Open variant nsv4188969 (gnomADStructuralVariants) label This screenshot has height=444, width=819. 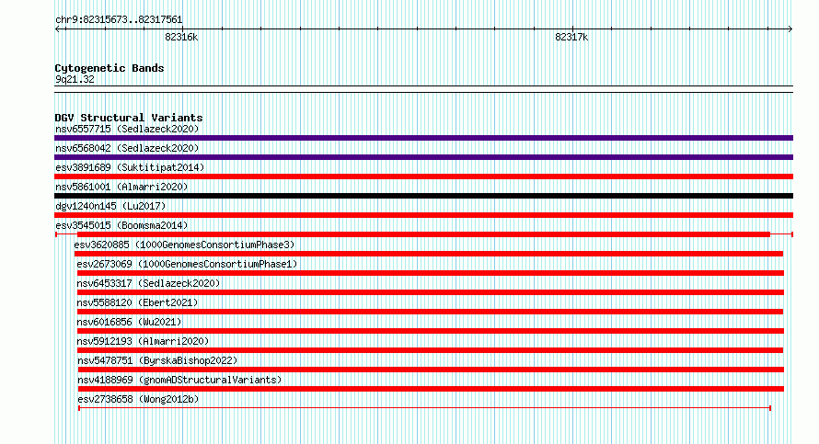[x=179, y=380]
